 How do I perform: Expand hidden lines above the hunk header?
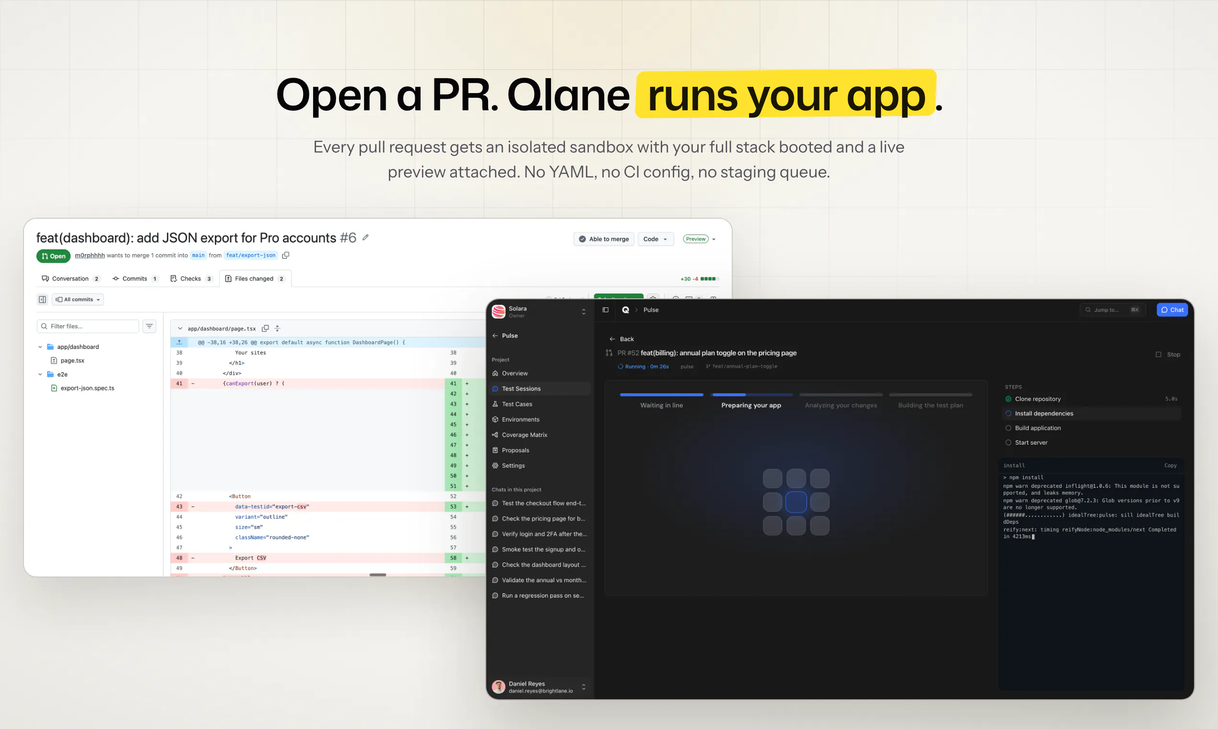point(179,342)
